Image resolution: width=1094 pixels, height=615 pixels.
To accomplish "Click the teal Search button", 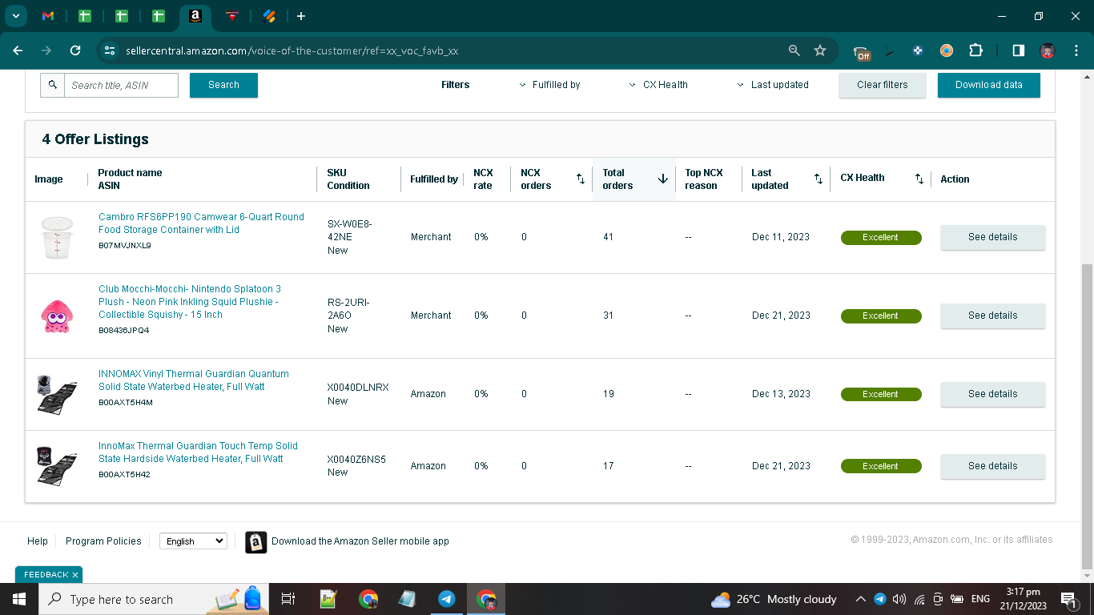I will coord(223,85).
